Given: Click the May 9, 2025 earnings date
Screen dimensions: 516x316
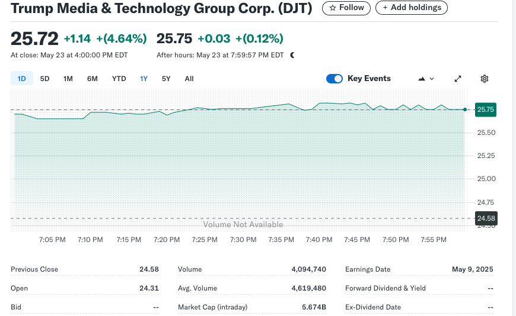Looking at the screenshot, I should (473, 269).
